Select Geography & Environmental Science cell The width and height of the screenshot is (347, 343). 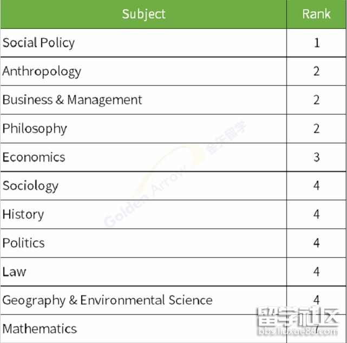pyautogui.click(x=108, y=300)
